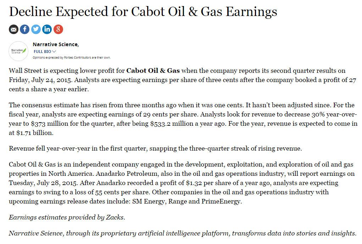Share the article via the email icon
Viewport: 362px width, 244px height.
point(13,29)
